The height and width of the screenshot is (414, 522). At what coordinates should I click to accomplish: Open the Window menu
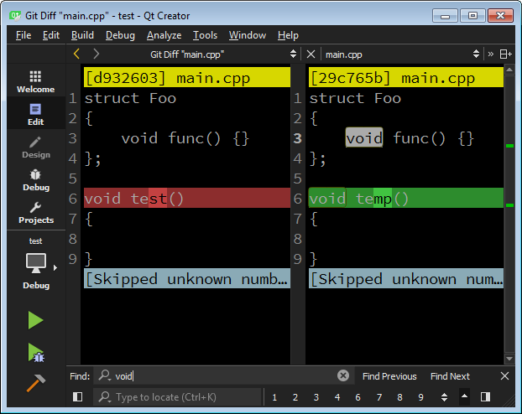(x=248, y=35)
